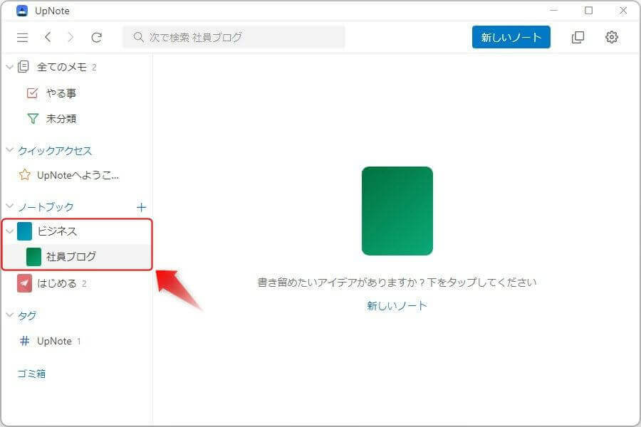
Task: Collapse the 全てのメモ section chevron
Action: tap(10, 67)
